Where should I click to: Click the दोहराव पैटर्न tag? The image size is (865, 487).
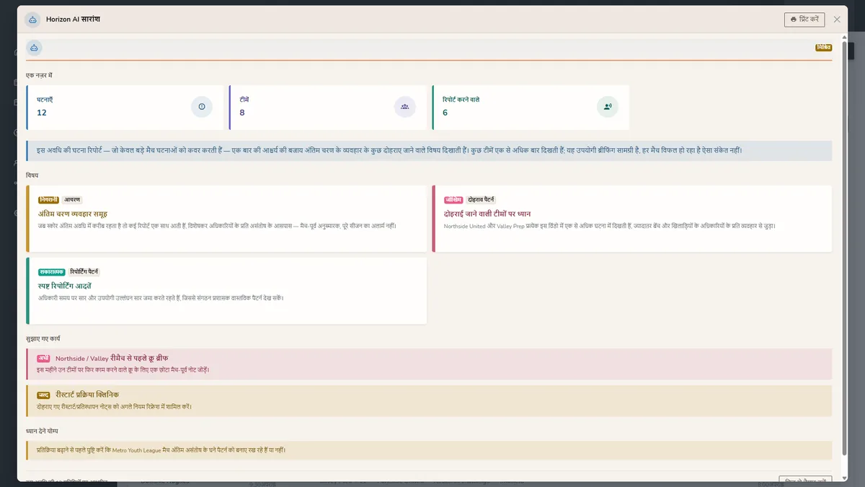(x=482, y=199)
